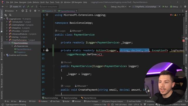Click the search magnifier in Solution panel

[x=10, y=15]
